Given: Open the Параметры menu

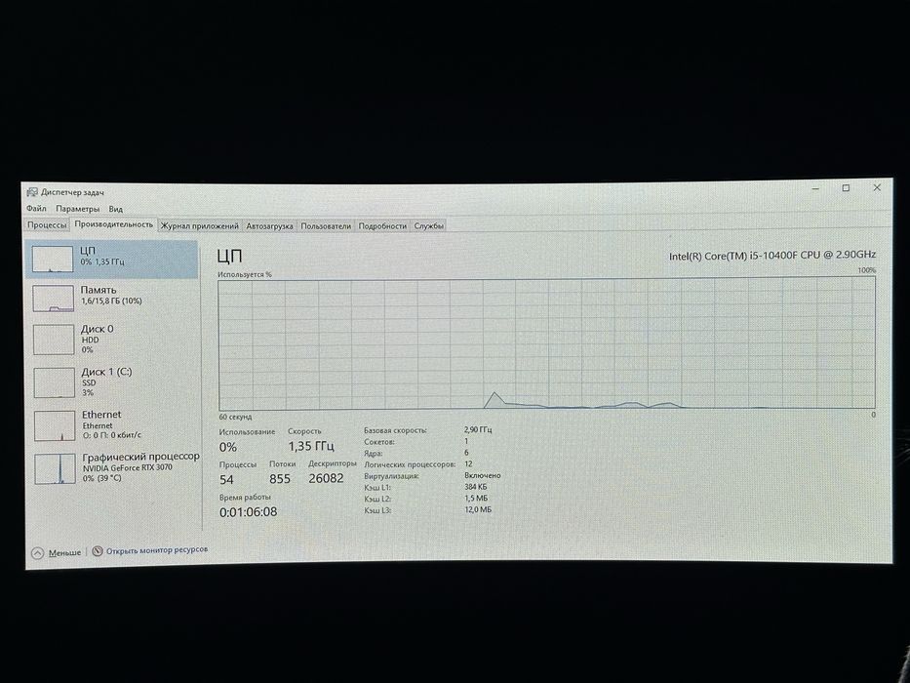Looking at the screenshot, I should click(77, 209).
